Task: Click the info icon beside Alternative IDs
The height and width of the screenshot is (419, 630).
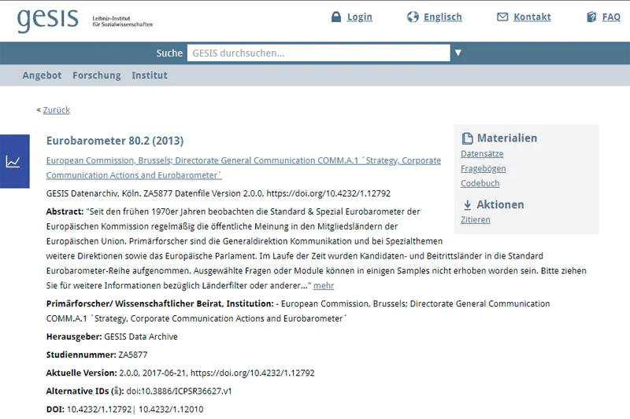Action: click(116, 391)
